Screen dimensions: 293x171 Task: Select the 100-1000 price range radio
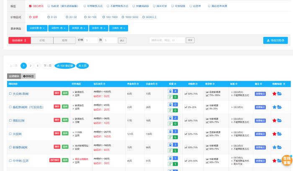tap(103, 17)
